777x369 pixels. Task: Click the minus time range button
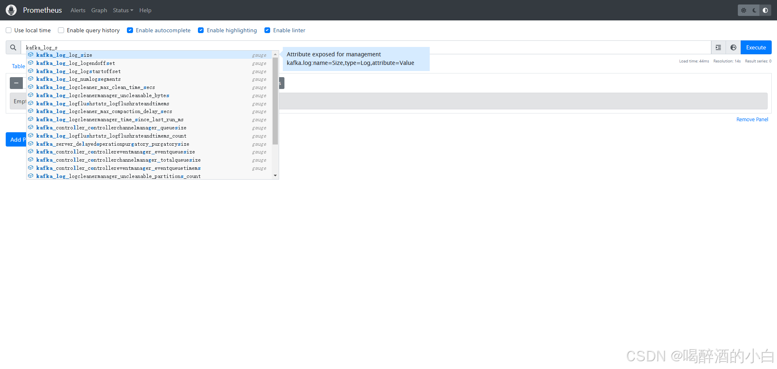point(16,83)
